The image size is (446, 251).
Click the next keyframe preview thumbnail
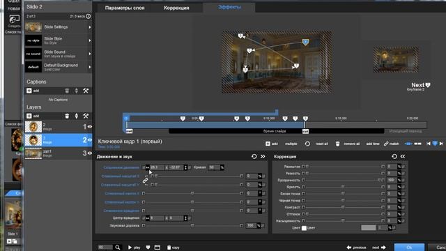396,59
